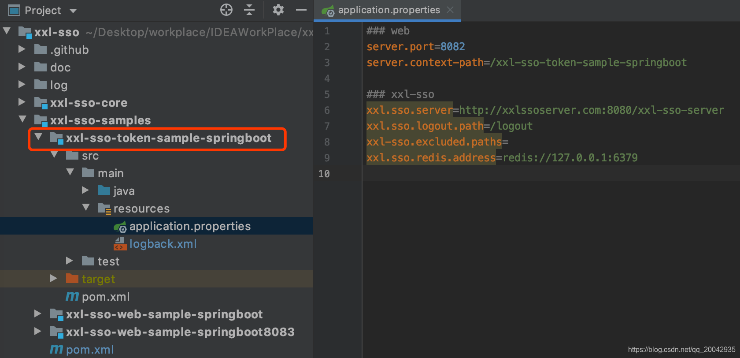Viewport: 740px width, 358px height.
Task: Click the locate/select opened file icon
Action: pyautogui.click(x=226, y=10)
